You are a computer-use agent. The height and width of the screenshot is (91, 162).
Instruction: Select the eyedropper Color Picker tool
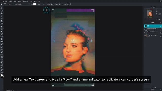2,67
